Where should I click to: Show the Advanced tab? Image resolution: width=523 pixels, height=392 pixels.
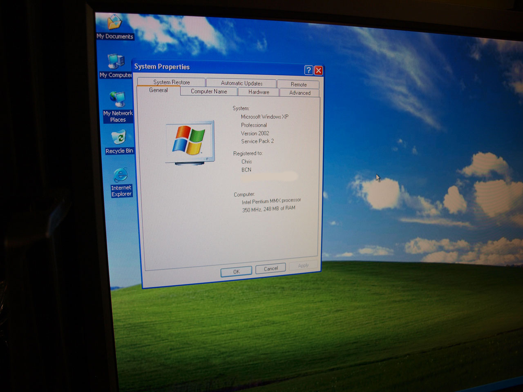300,93
